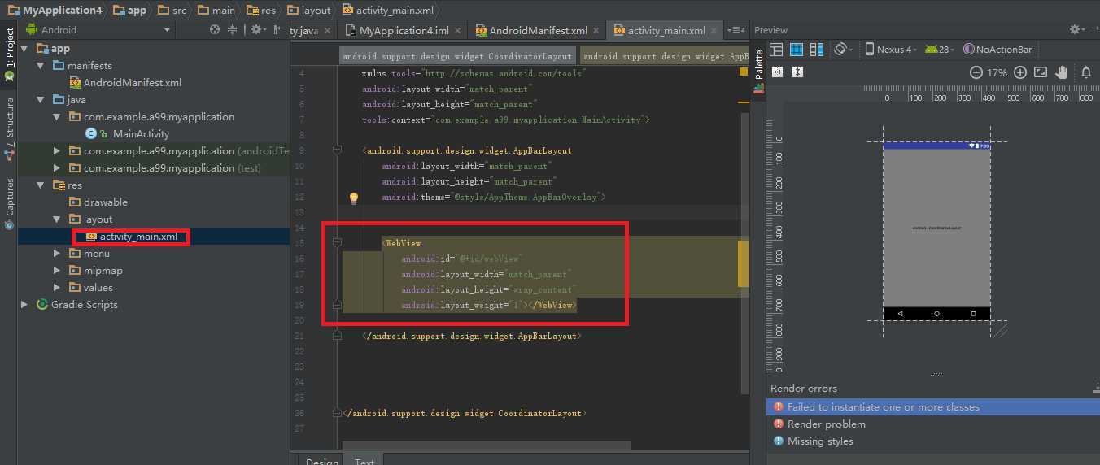Click the expand horizontally icon under Palette
Image resolution: width=1100 pixels, height=465 pixels.
coord(777,72)
